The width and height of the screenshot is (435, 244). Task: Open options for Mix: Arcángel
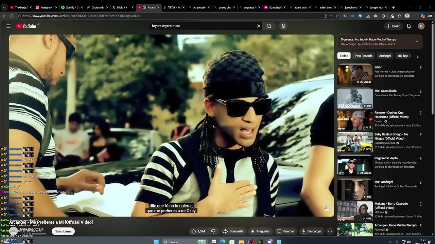click(x=421, y=182)
